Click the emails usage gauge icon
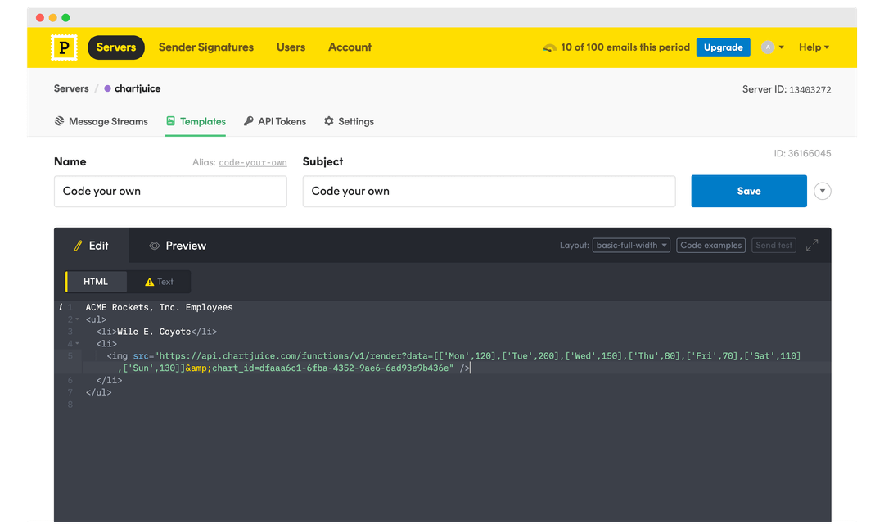This screenshot has width=884, height=529. [x=549, y=48]
